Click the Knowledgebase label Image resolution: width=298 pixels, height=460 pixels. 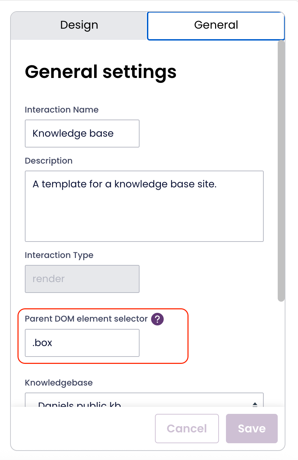click(59, 383)
